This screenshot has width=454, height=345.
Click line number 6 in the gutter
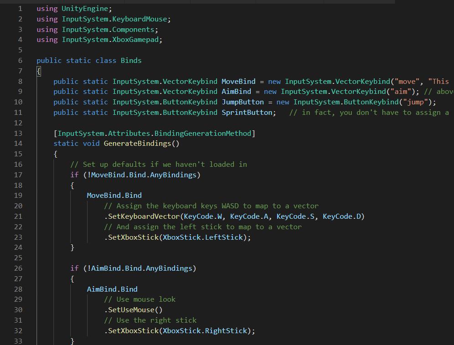pyautogui.click(x=20, y=61)
